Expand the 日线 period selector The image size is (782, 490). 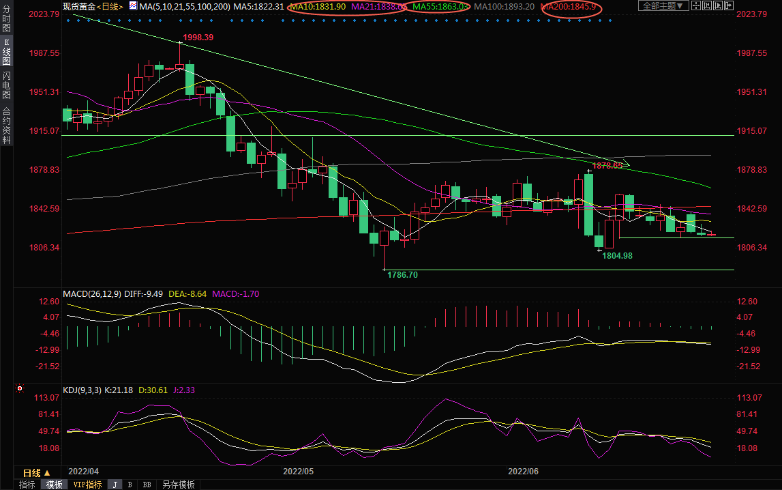click(x=36, y=473)
